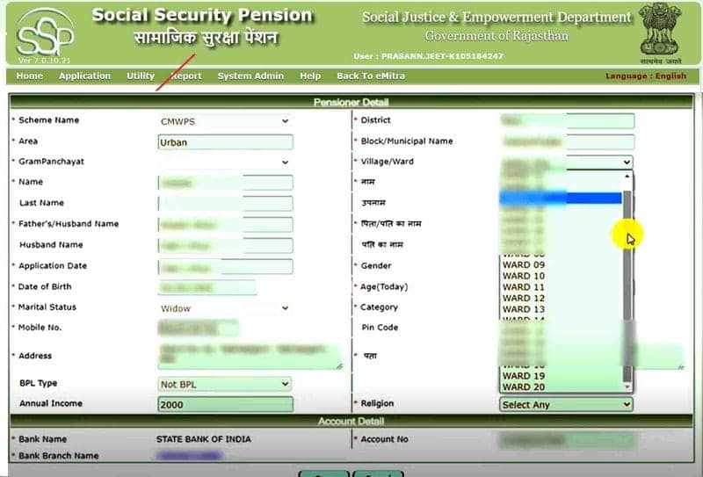Expand the GramPanchayat dropdown
Image resolution: width=703 pixels, height=477 pixels.
coord(225,163)
